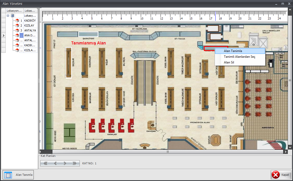
Task: Choose Alan Tanimla from context menu
Action: click(233, 51)
